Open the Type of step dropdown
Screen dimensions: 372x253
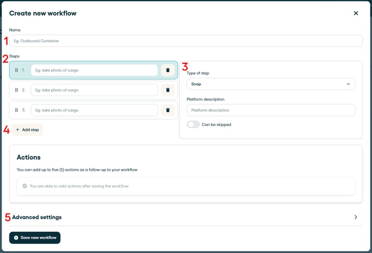point(270,84)
